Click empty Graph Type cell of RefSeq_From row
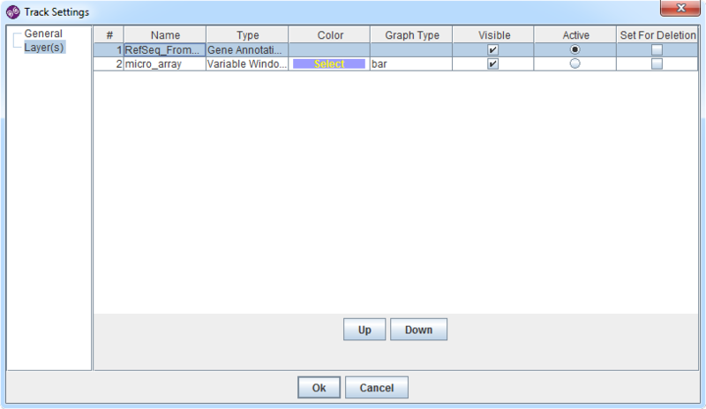Screen dimensions: 706x409 point(411,50)
